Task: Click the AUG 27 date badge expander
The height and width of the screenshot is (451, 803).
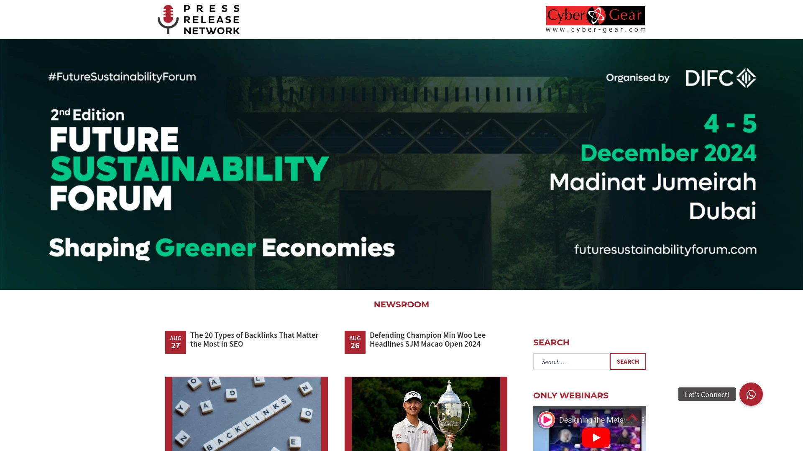Action: (175, 342)
